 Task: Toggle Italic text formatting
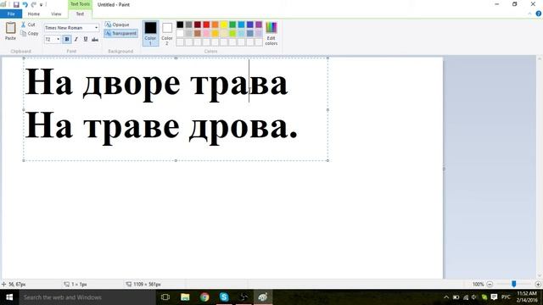76,40
